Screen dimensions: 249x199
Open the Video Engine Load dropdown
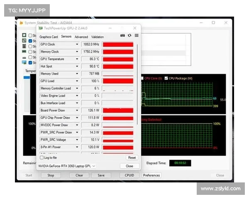(77, 95)
